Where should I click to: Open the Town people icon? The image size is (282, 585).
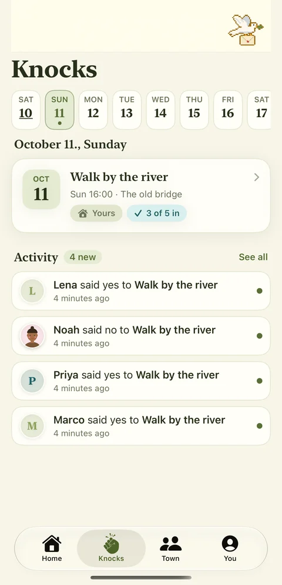coord(170,544)
